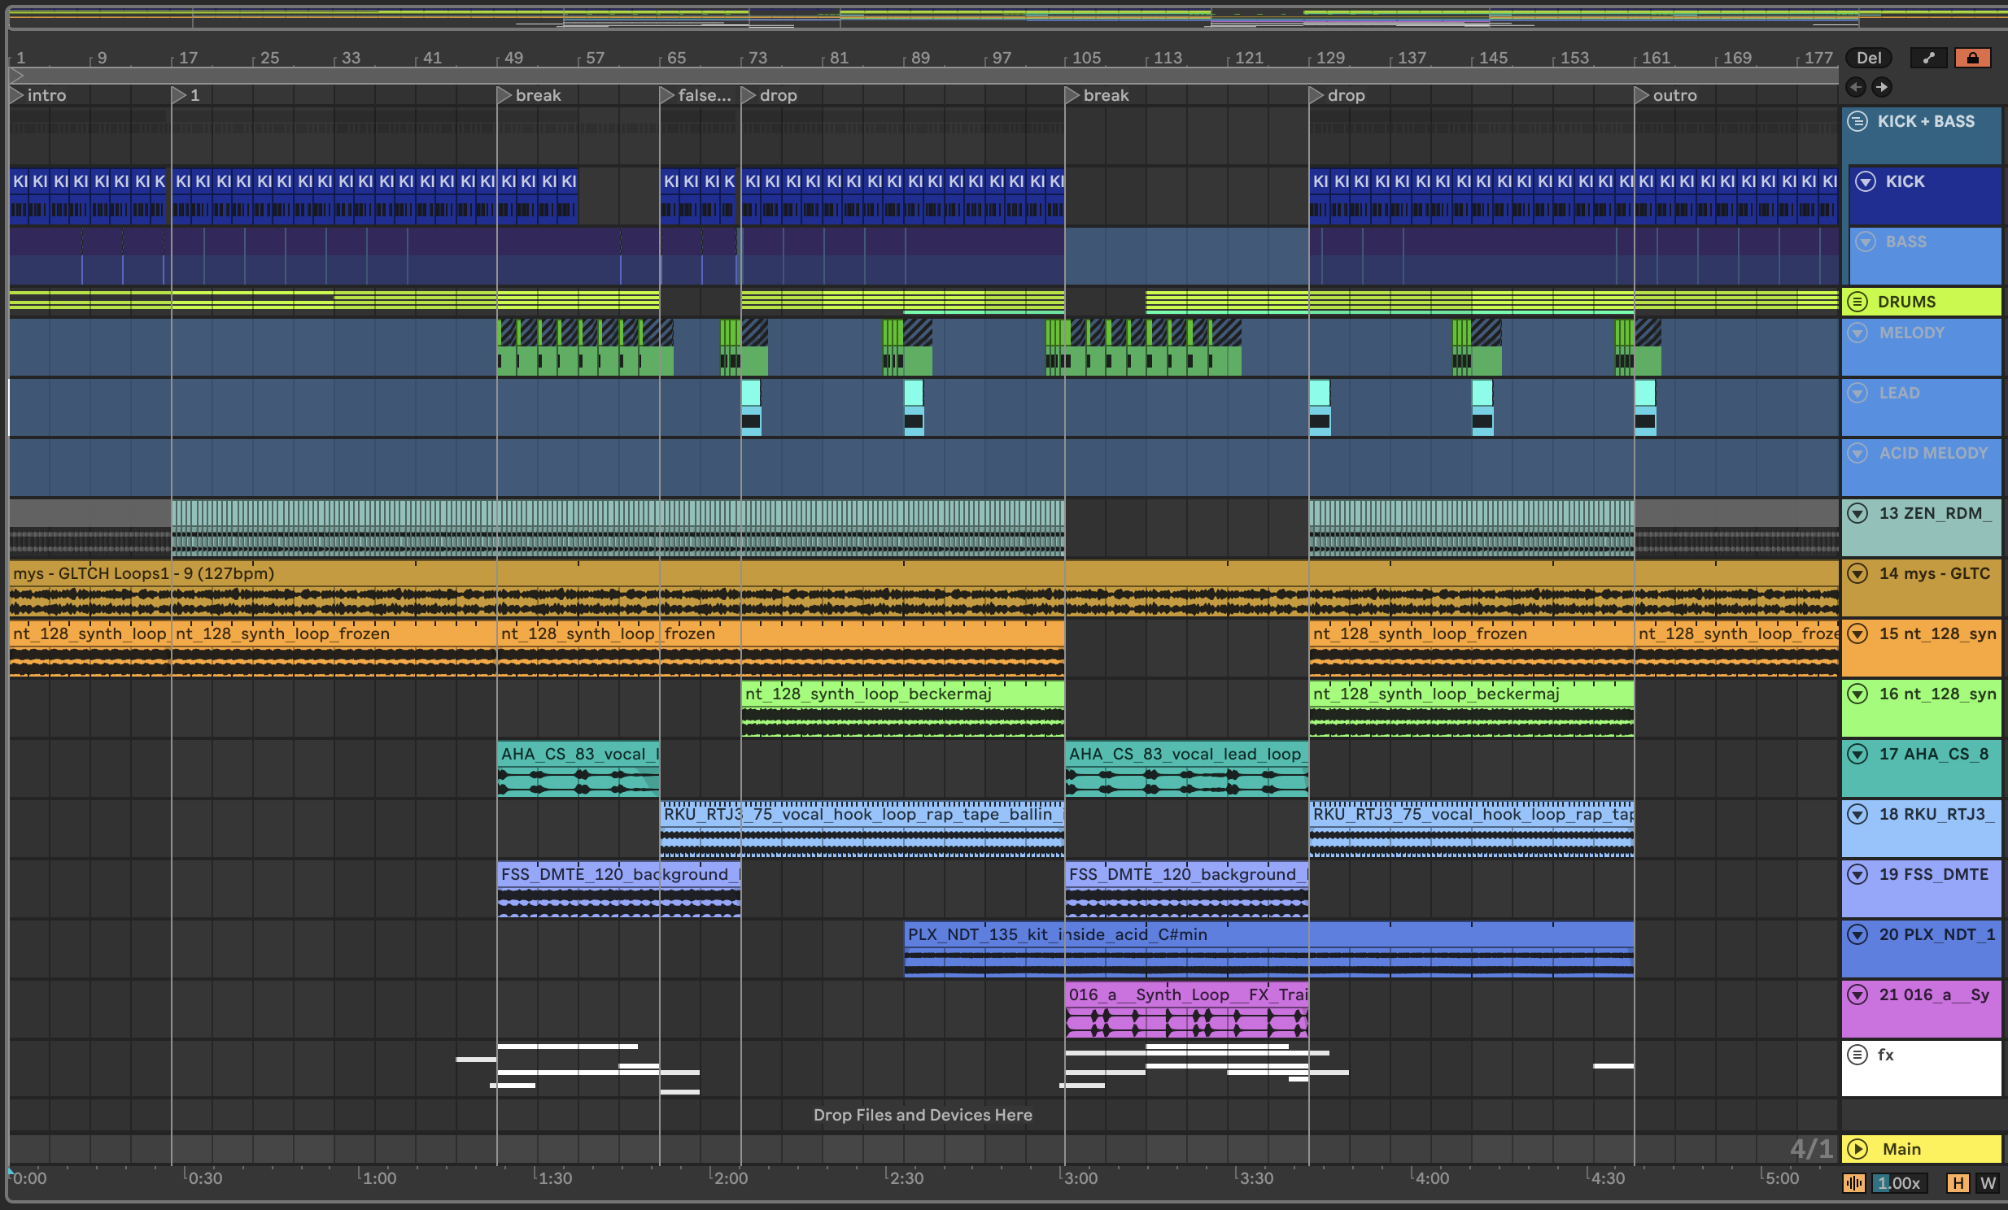
Task: Unfold the 13 ZEN_RDM track
Action: [1857, 513]
